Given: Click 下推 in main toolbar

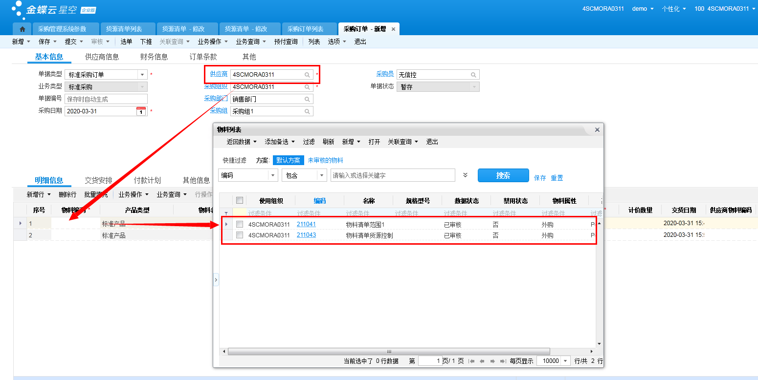Looking at the screenshot, I should (x=146, y=42).
